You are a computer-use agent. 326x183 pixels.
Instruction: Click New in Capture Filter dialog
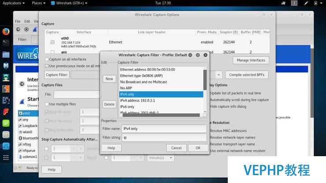coord(109,79)
